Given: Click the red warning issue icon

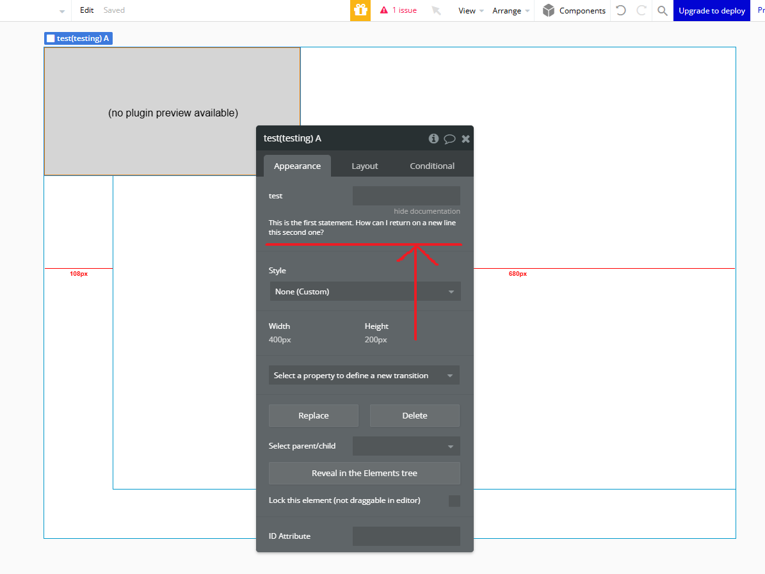Looking at the screenshot, I should point(384,10).
